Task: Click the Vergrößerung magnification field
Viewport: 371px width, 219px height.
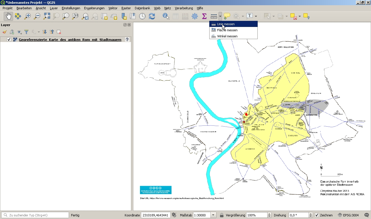Action: pos(257,215)
